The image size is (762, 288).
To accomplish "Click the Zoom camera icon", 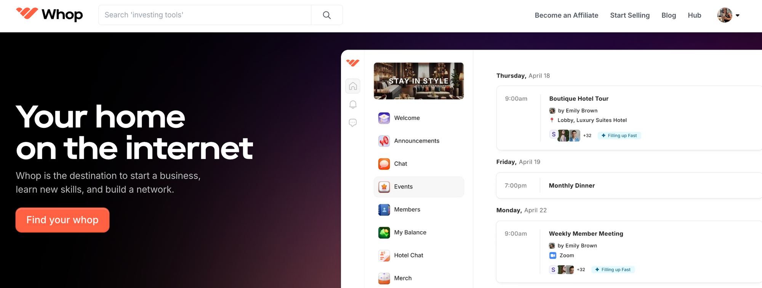I will 553,256.
